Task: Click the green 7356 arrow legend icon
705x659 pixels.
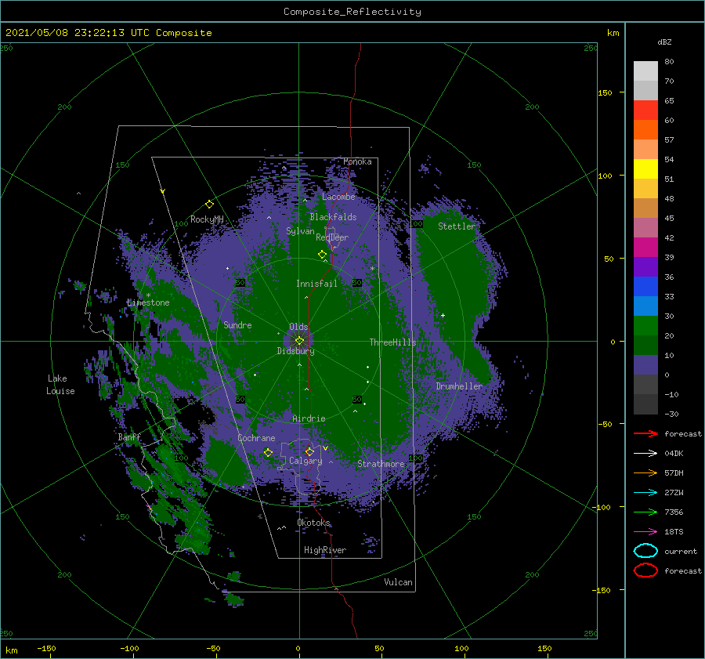Action: coord(645,512)
